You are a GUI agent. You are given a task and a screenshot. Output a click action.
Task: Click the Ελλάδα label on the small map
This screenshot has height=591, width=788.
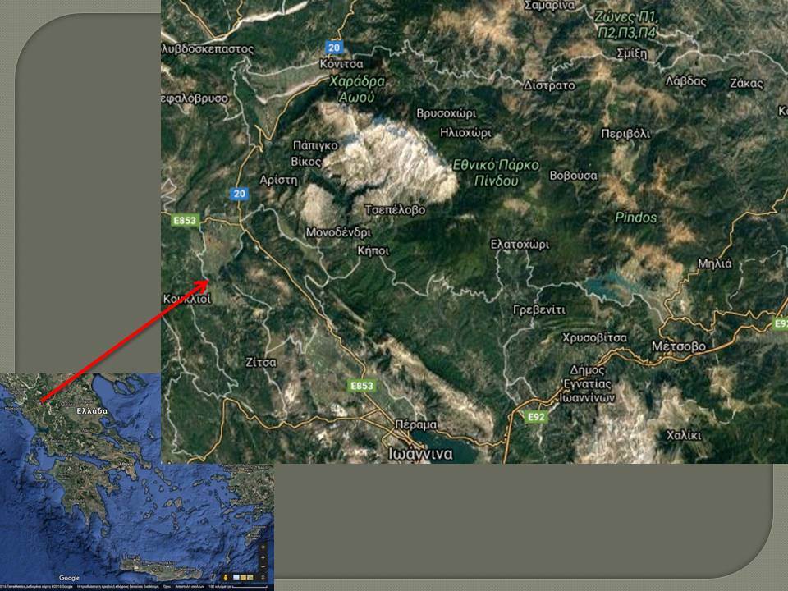pyautogui.click(x=92, y=411)
